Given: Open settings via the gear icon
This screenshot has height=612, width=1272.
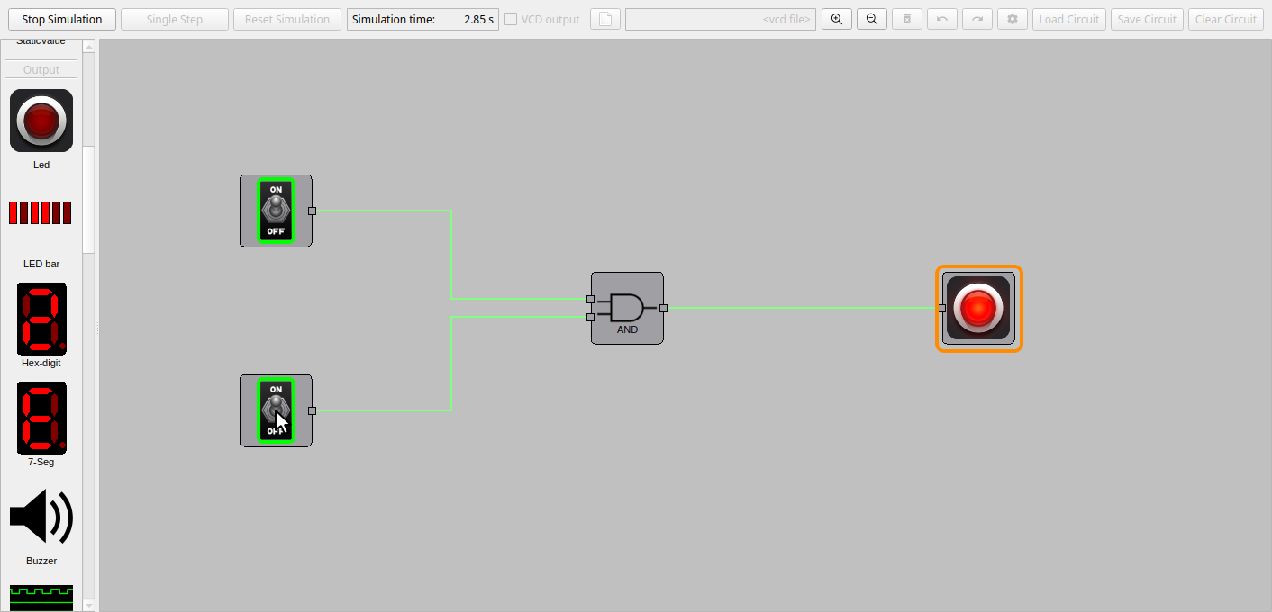Looking at the screenshot, I should [1013, 20].
